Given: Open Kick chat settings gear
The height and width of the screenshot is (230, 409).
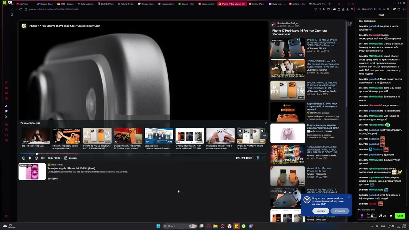Looking at the screenshot, I should (x=391, y=216).
